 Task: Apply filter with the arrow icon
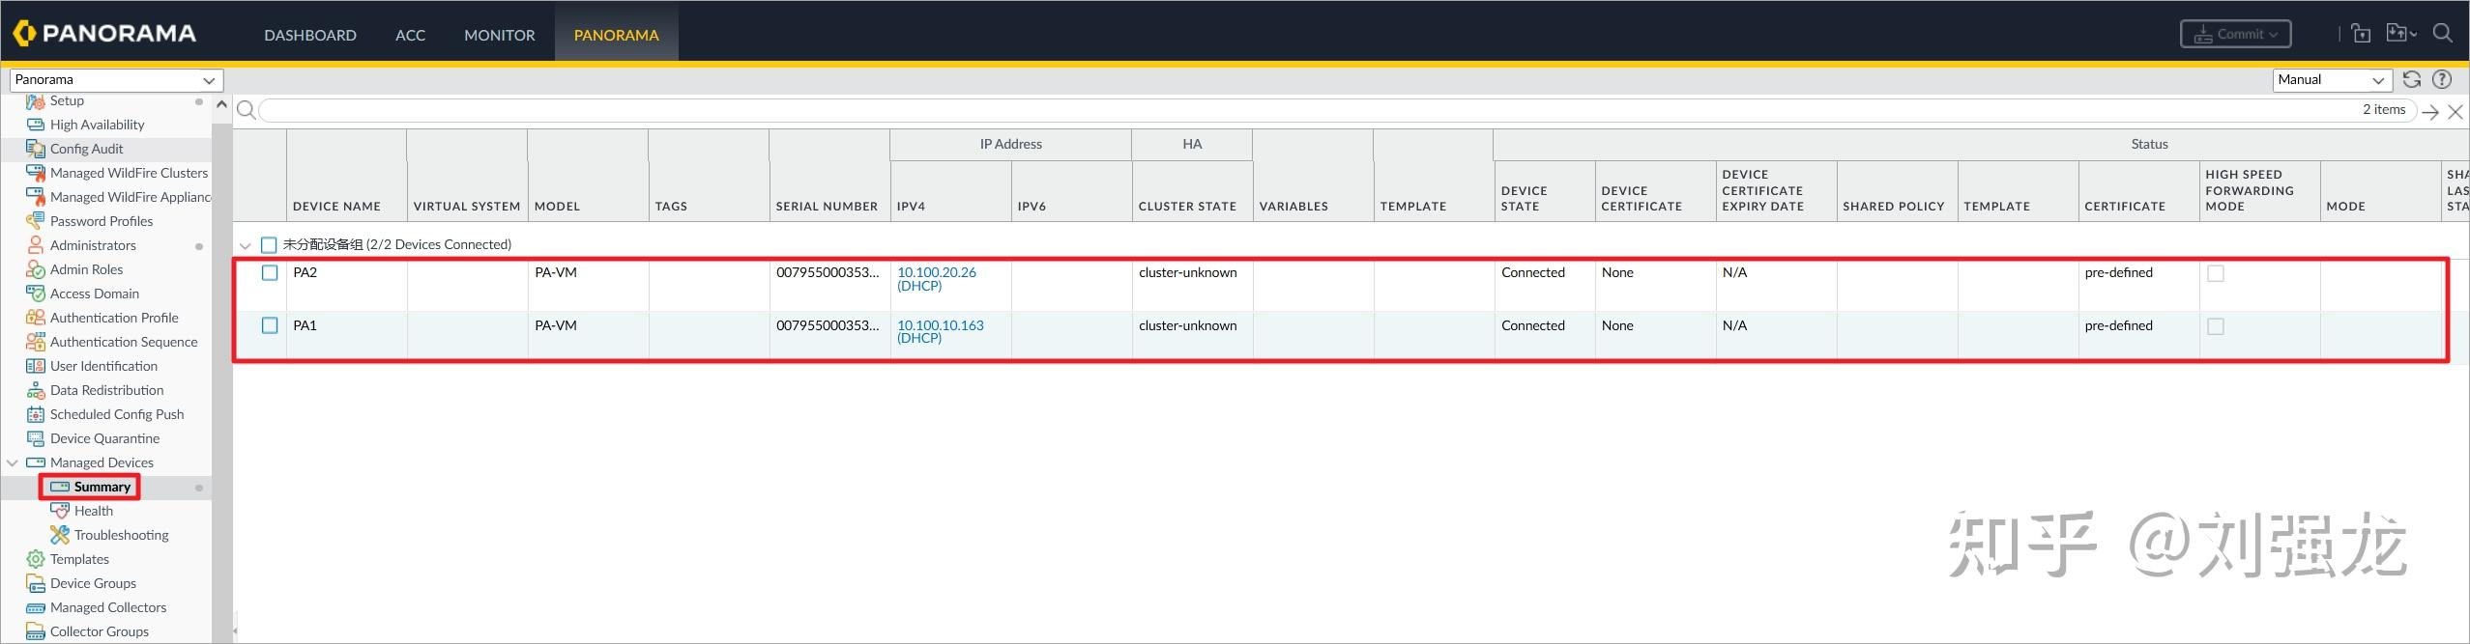point(2430,112)
